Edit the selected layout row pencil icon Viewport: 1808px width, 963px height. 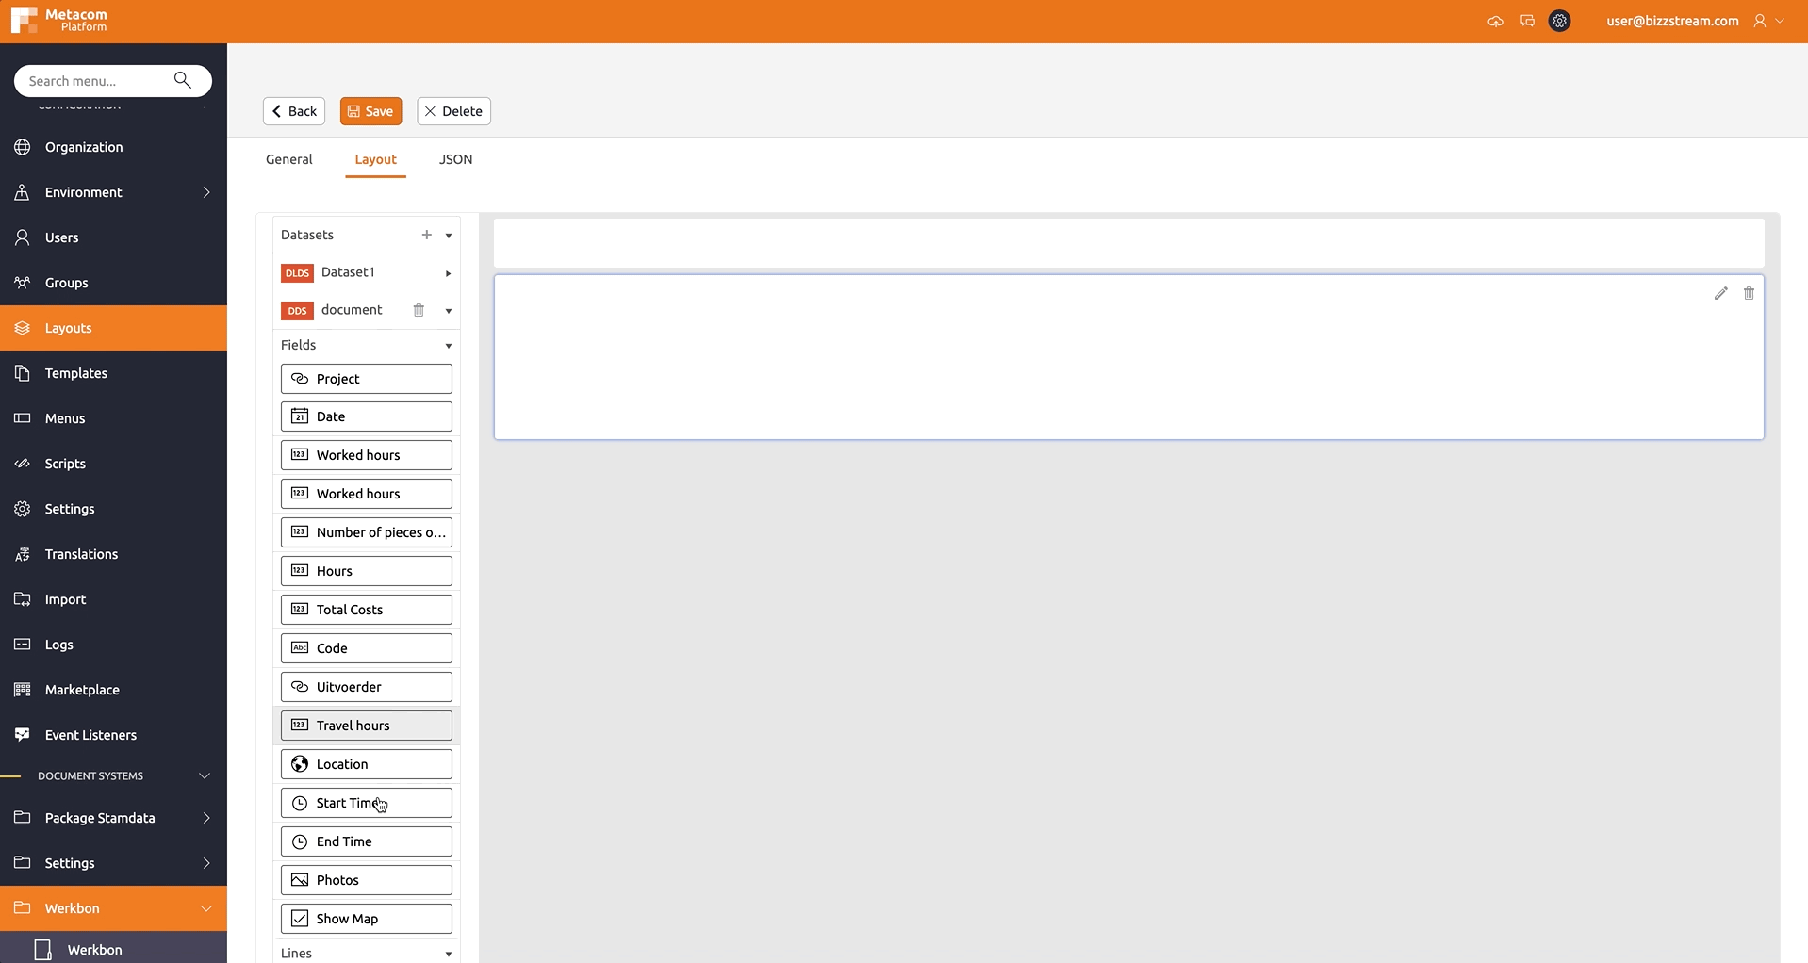coord(1720,293)
